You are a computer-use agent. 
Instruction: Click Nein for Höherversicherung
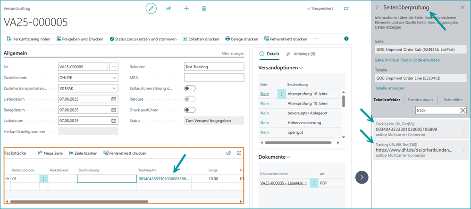point(264,122)
